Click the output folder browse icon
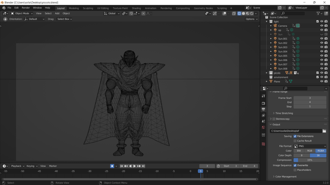Screen dimensions: 330x185 324,131
